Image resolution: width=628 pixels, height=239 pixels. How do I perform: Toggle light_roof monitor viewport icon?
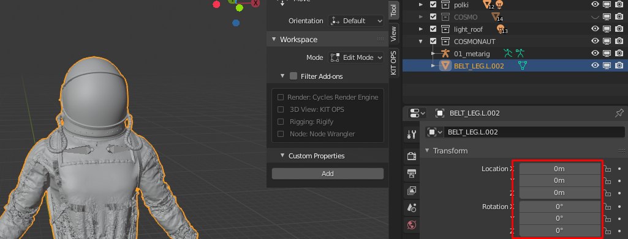(607, 29)
